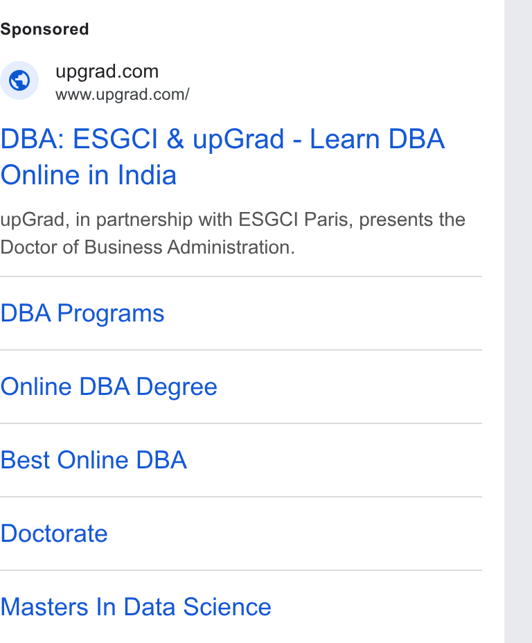Click the divider line below the ad description

click(241, 276)
